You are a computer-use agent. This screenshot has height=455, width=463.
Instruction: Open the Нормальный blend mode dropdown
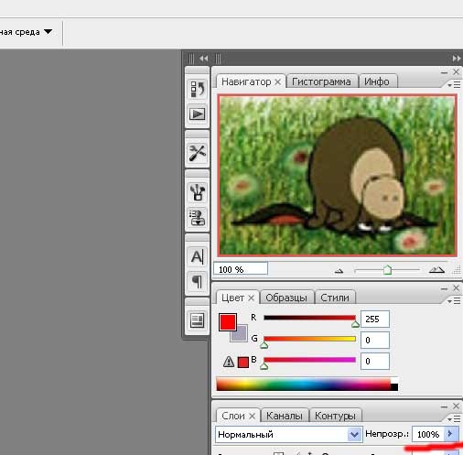288,434
